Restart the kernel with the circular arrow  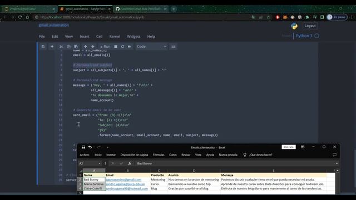[x=122, y=47]
